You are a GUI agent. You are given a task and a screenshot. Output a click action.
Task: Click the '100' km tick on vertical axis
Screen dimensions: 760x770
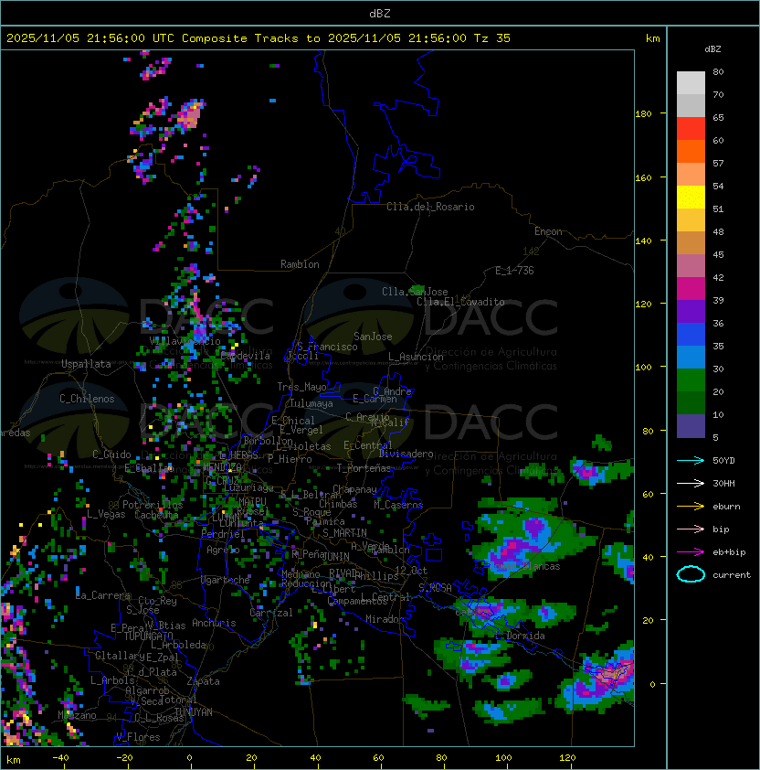(643, 368)
